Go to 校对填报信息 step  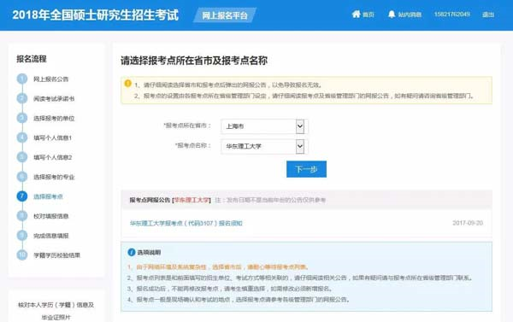tap(50, 216)
